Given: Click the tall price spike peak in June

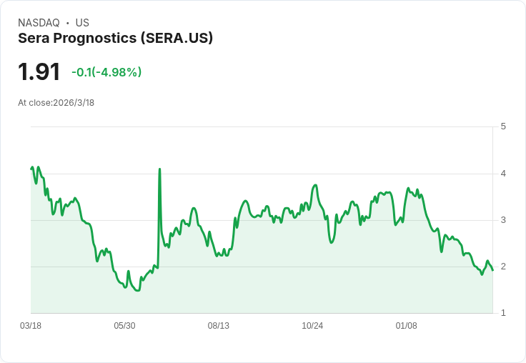Looking at the screenshot, I should 159,169.
